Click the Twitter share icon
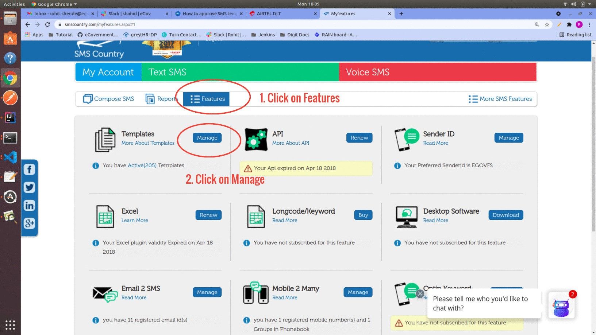The height and width of the screenshot is (335, 596). tap(29, 187)
